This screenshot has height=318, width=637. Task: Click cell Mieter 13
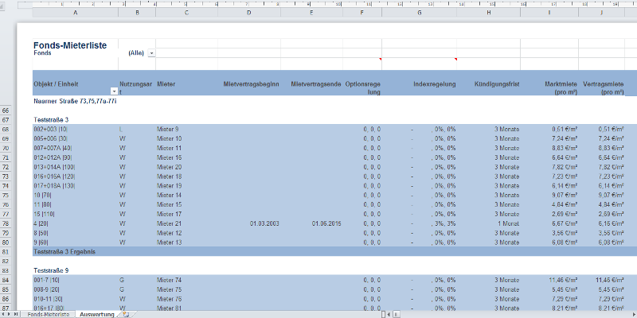point(169,242)
